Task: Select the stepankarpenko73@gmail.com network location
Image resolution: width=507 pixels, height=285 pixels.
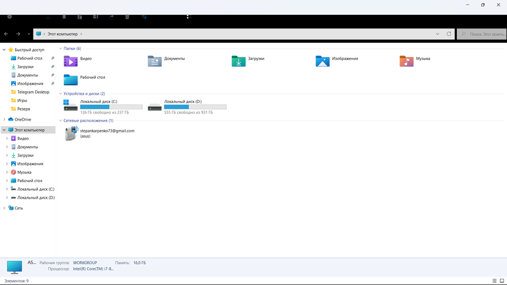Action: coord(99,133)
